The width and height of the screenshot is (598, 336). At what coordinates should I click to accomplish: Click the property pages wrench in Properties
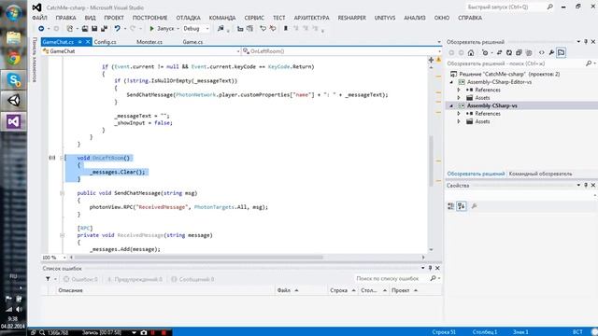[474, 206]
